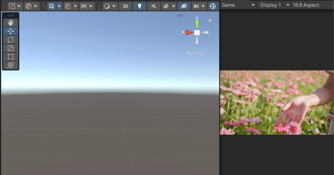334x175 pixels.
Task: Select the Hand tool
Action: (x=10, y=22)
